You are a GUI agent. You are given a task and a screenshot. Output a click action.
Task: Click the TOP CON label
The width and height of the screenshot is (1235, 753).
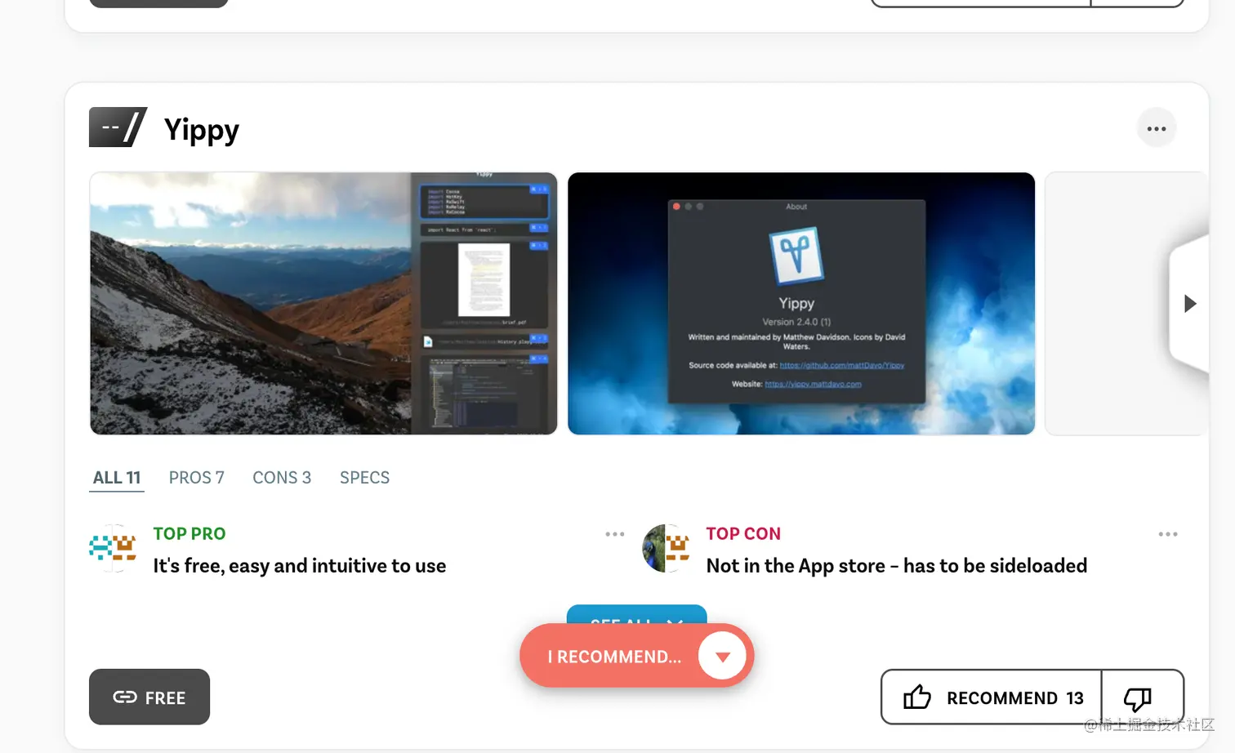(743, 533)
